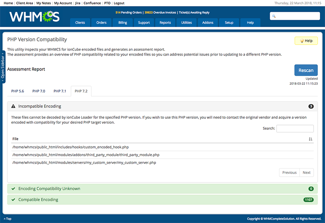Expand the Encoding Compatibility Unknown section
325x223 pixels.
pos(162,189)
